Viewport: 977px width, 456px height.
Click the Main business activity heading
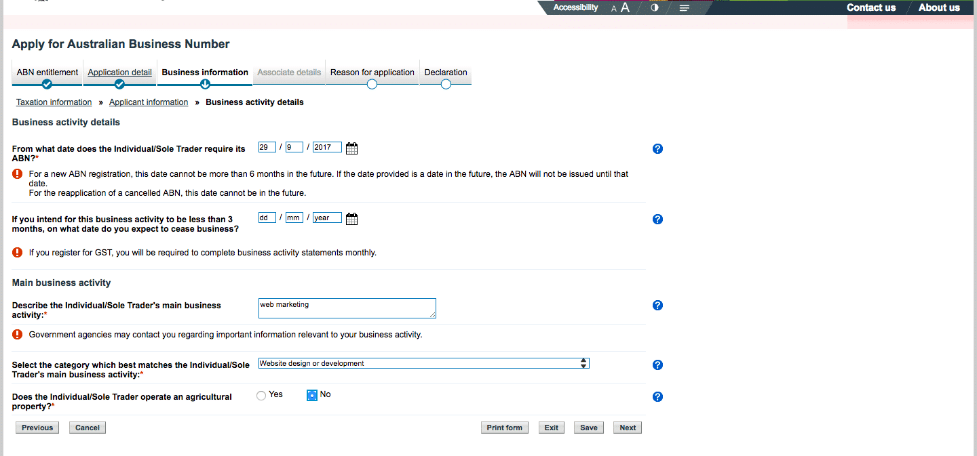tap(61, 283)
